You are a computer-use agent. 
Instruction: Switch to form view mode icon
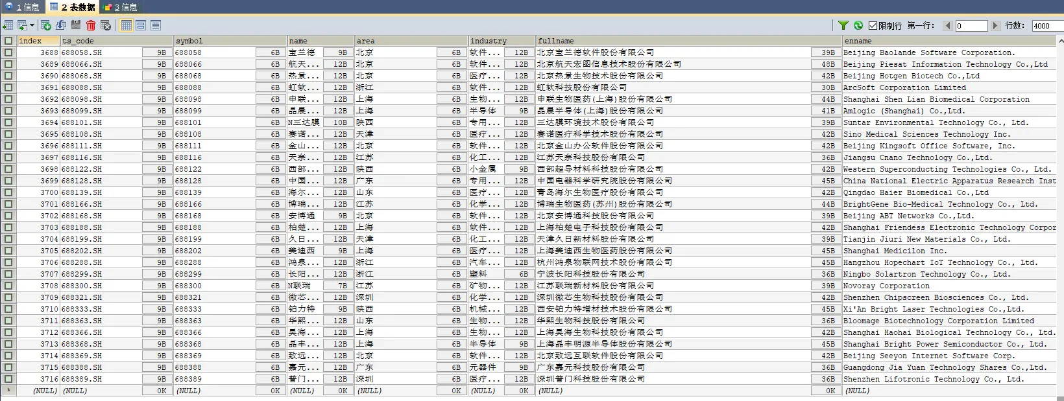click(141, 25)
